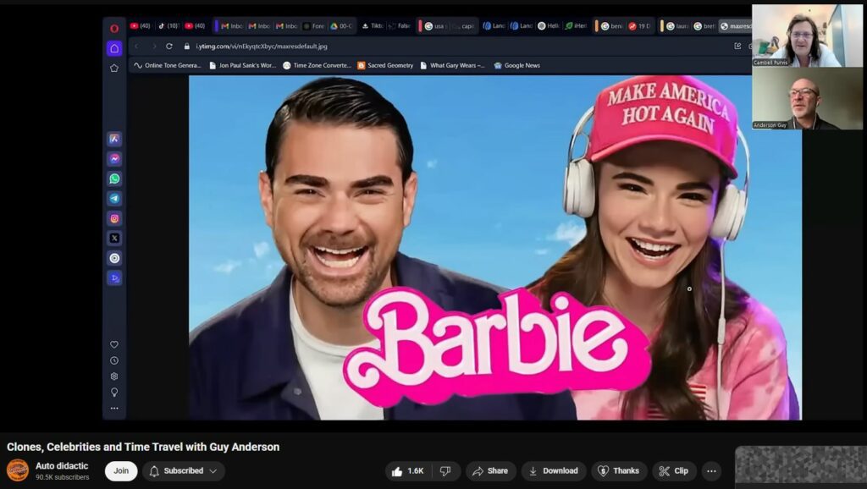Click the video title about Guy Anderson

click(x=143, y=447)
